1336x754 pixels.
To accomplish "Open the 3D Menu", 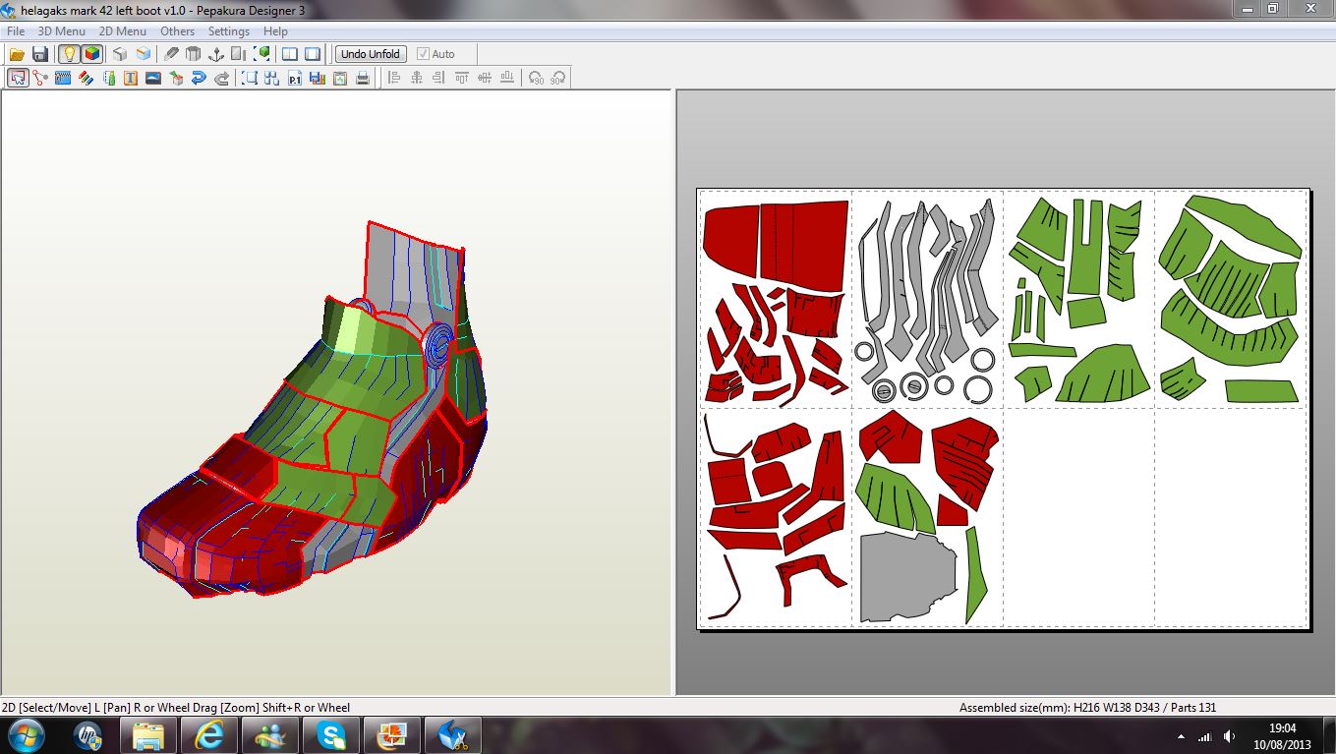I will tap(62, 31).
